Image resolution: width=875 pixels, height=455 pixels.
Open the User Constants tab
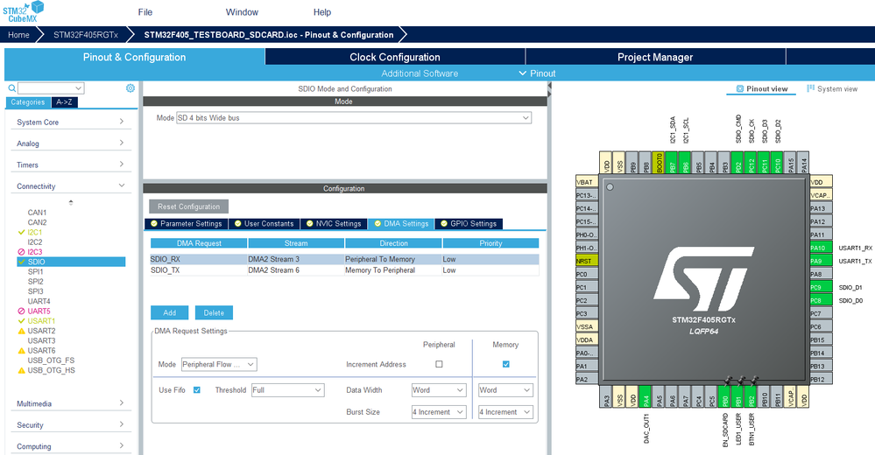264,224
